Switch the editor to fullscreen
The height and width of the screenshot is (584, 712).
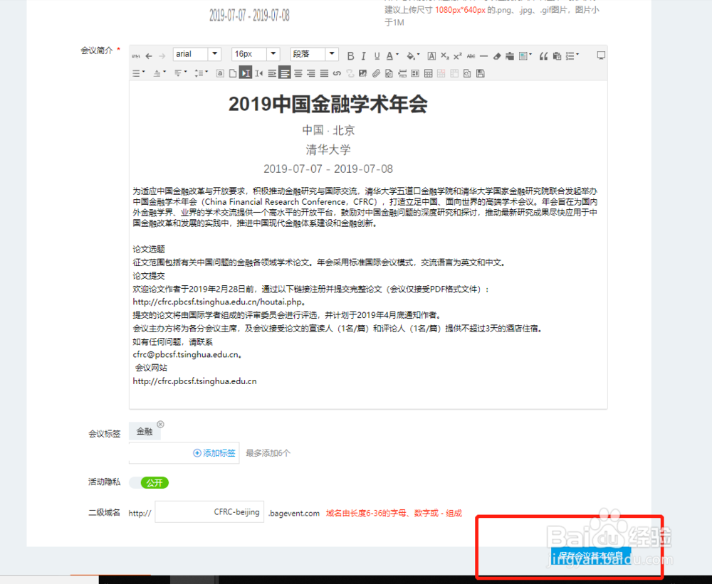(601, 55)
